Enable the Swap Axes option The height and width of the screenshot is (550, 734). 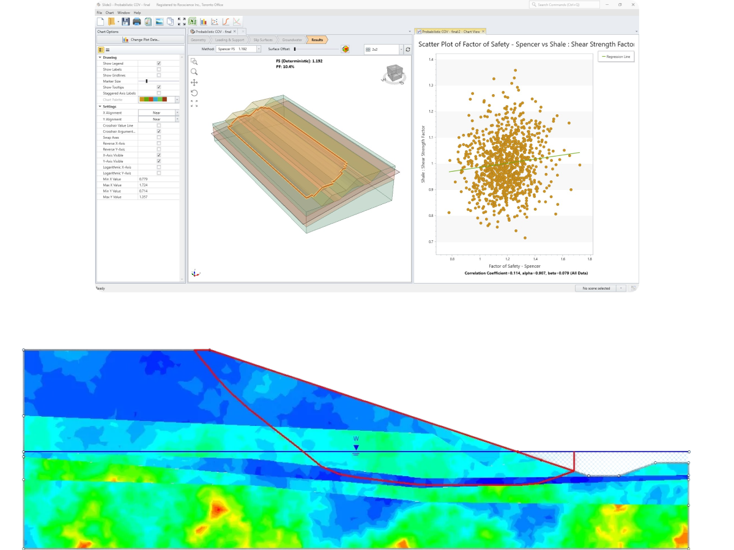[159, 137]
